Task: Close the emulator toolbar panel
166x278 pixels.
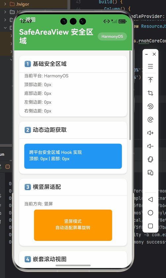Action: pos(154,54)
